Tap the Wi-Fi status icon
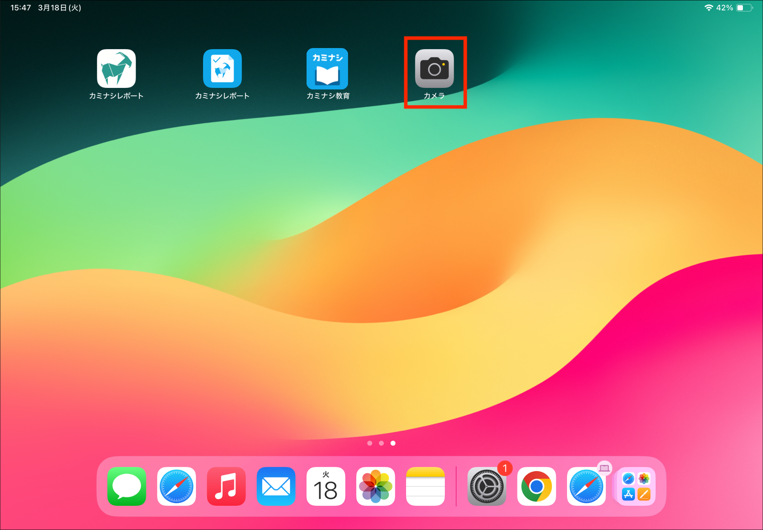Viewport: 763px width, 530px height. pos(708,8)
